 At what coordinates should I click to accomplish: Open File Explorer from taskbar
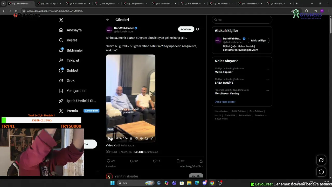[x=189, y=183]
